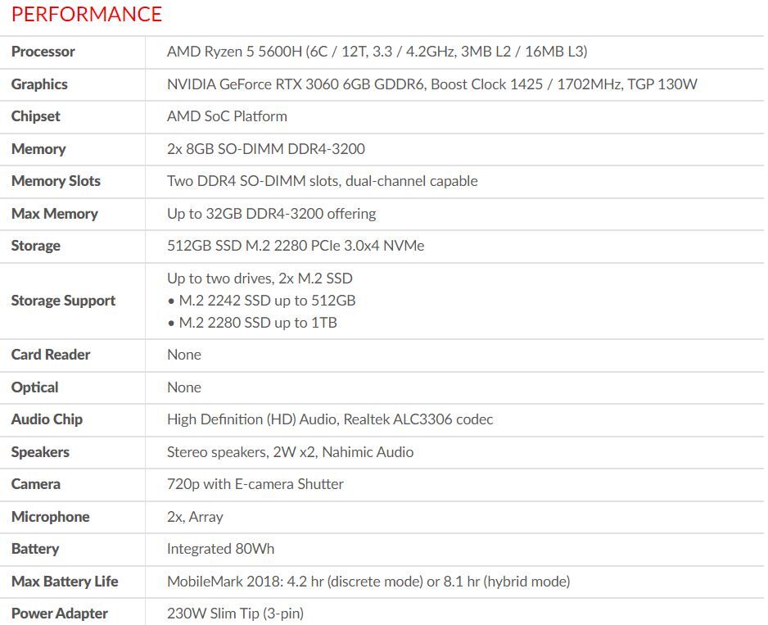This screenshot has width=768, height=625.
Task: Click the Memory row label
Action: pos(38,149)
